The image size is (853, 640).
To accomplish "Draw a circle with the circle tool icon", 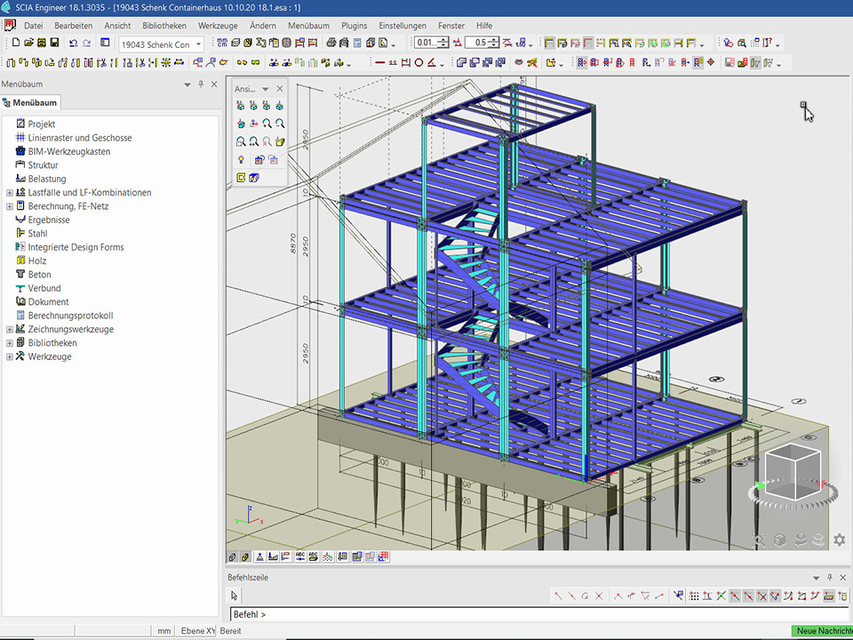I will (x=419, y=63).
